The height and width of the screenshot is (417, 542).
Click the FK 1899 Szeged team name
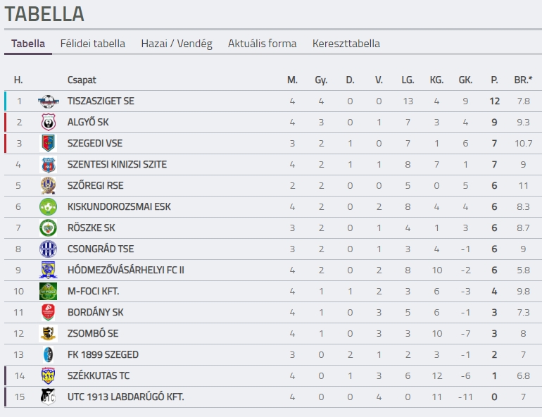(x=103, y=354)
